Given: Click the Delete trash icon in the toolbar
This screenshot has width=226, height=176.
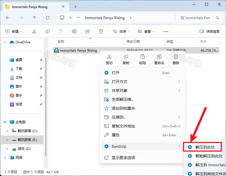Looking at the screenshot, I should tap(101, 31).
